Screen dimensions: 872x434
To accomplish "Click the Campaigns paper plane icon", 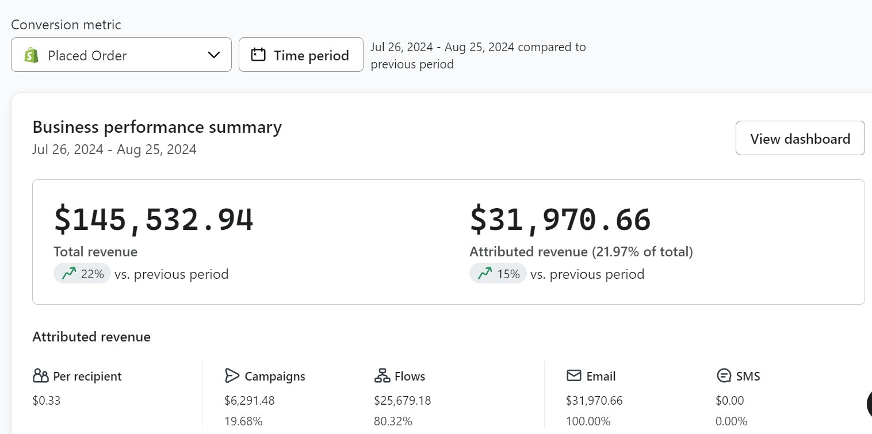I will tap(232, 376).
